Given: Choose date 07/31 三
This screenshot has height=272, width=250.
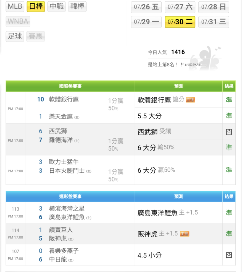Looking at the screenshot, I should click(214, 22).
